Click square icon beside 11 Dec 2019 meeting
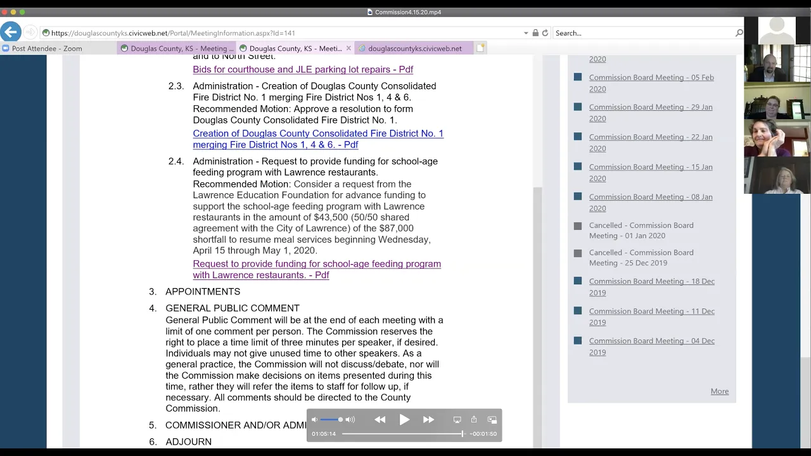Screen dimensions: 811x456 [x=578, y=310]
